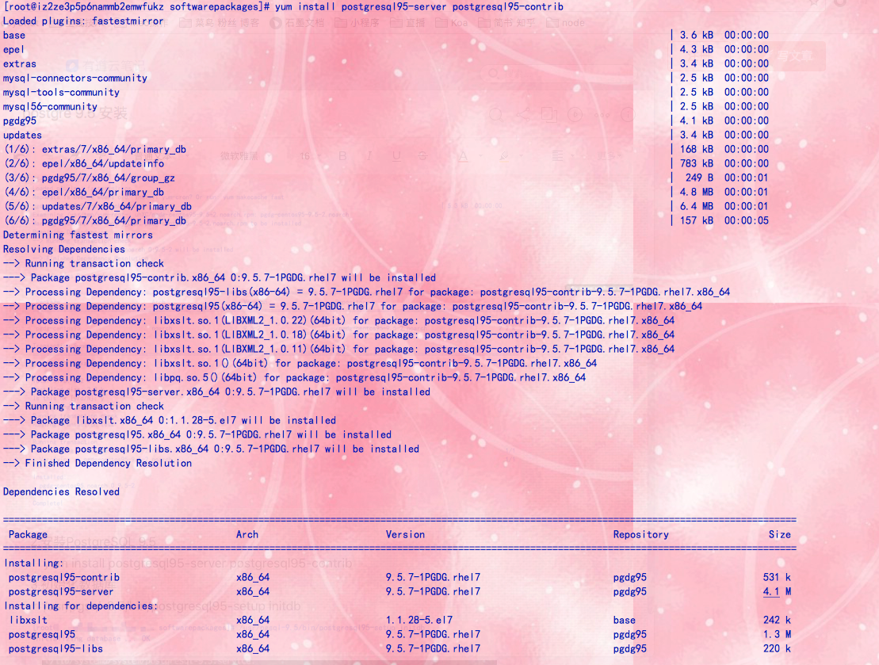Click the 'Package' column header
The image size is (879, 665).
click(28, 535)
